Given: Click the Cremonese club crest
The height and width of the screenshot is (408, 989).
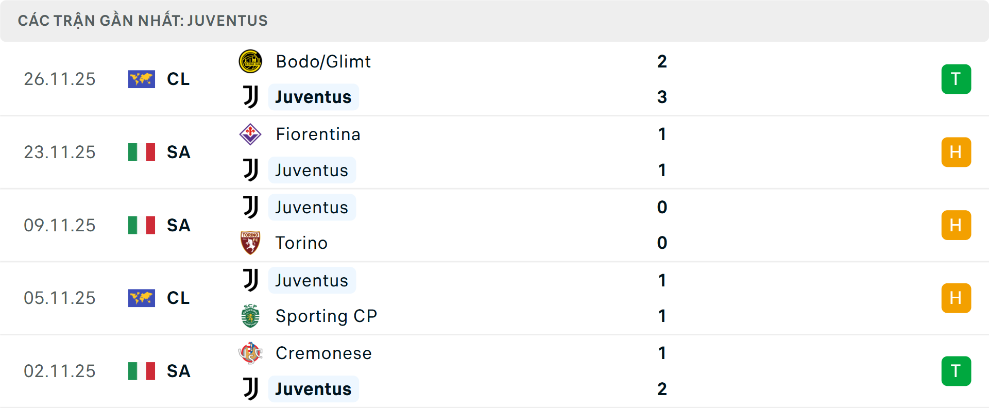Looking at the screenshot, I should [x=251, y=353].
